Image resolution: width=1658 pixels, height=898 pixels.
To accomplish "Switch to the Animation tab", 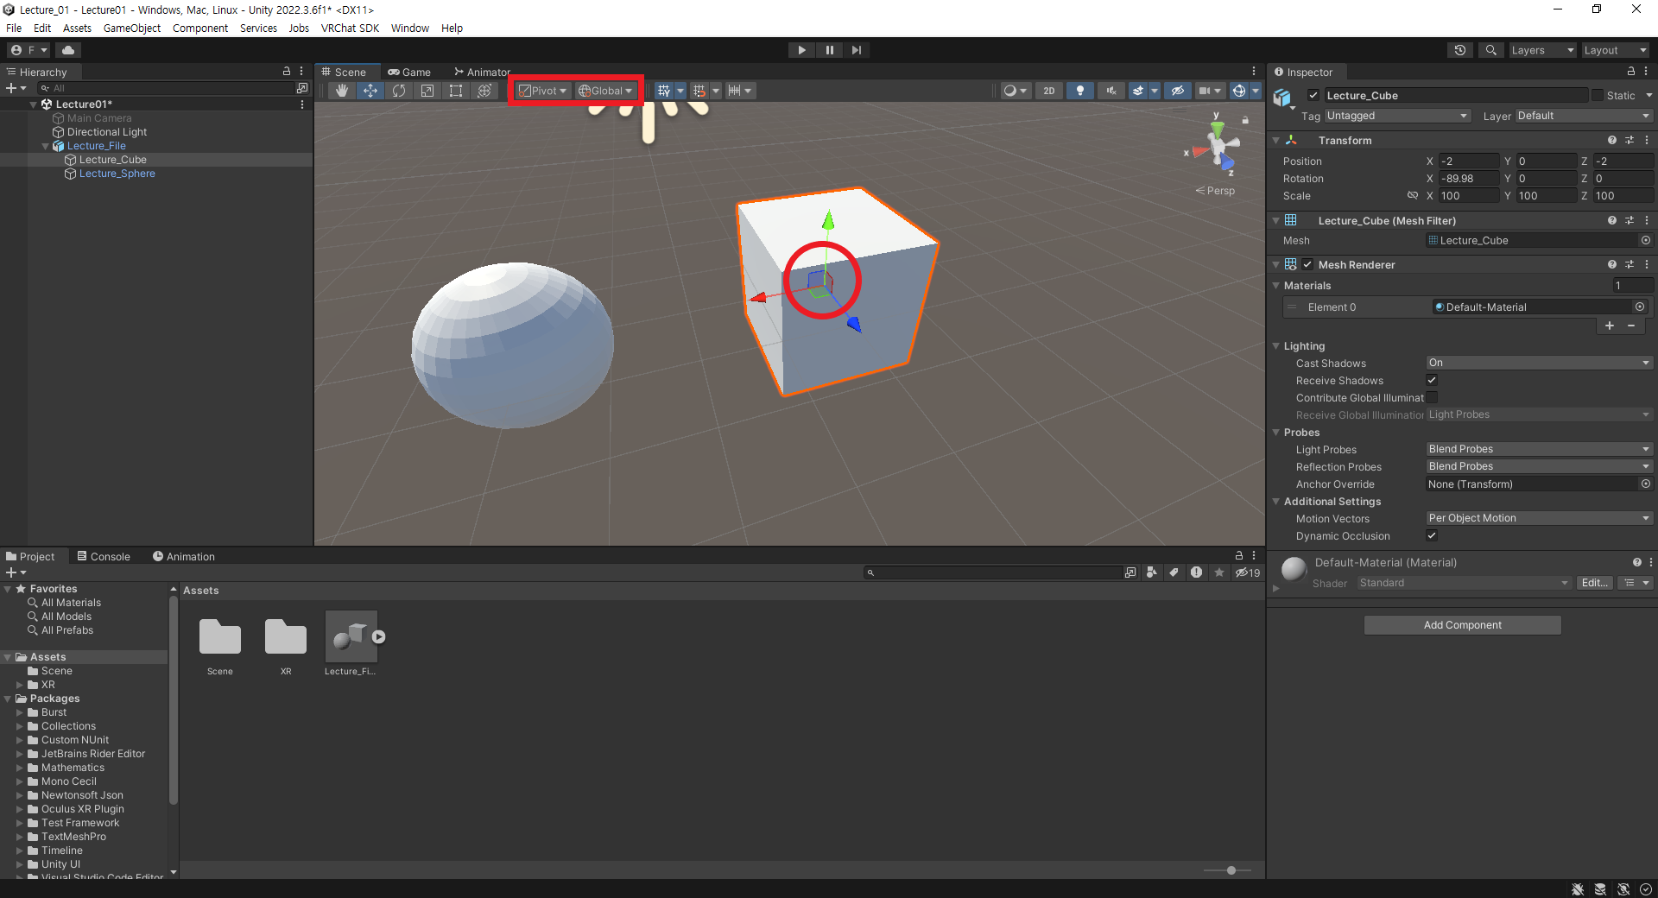I will point(184,556).
